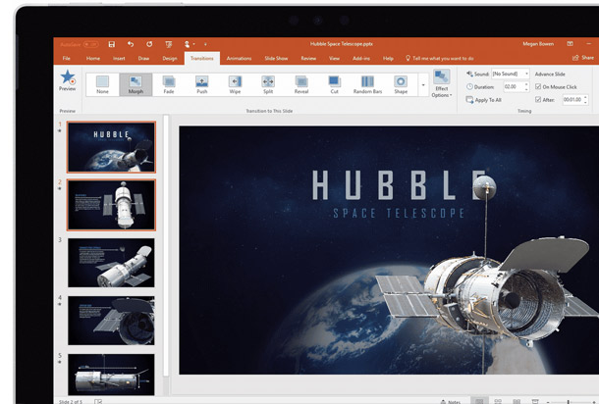Apply the Fade transition

point(169,84)
